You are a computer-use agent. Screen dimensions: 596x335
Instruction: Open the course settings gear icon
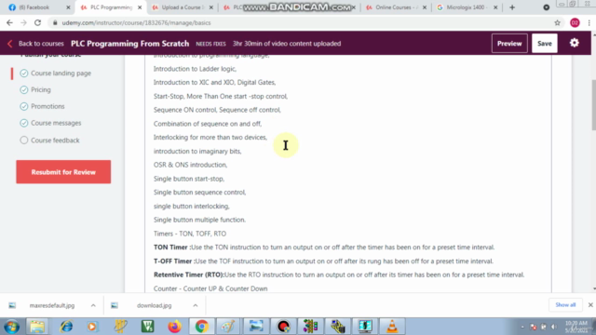point(574,43)
